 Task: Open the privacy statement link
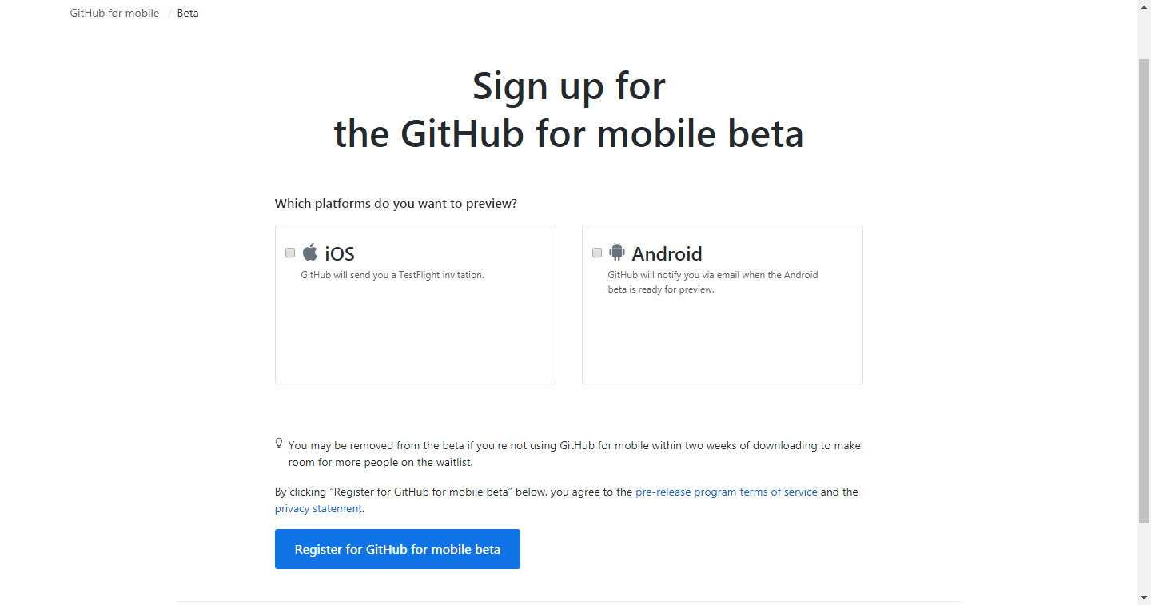click(318, 508)
